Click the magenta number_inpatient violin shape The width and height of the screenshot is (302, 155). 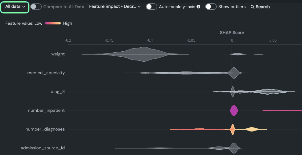click(x=234, y=111)
